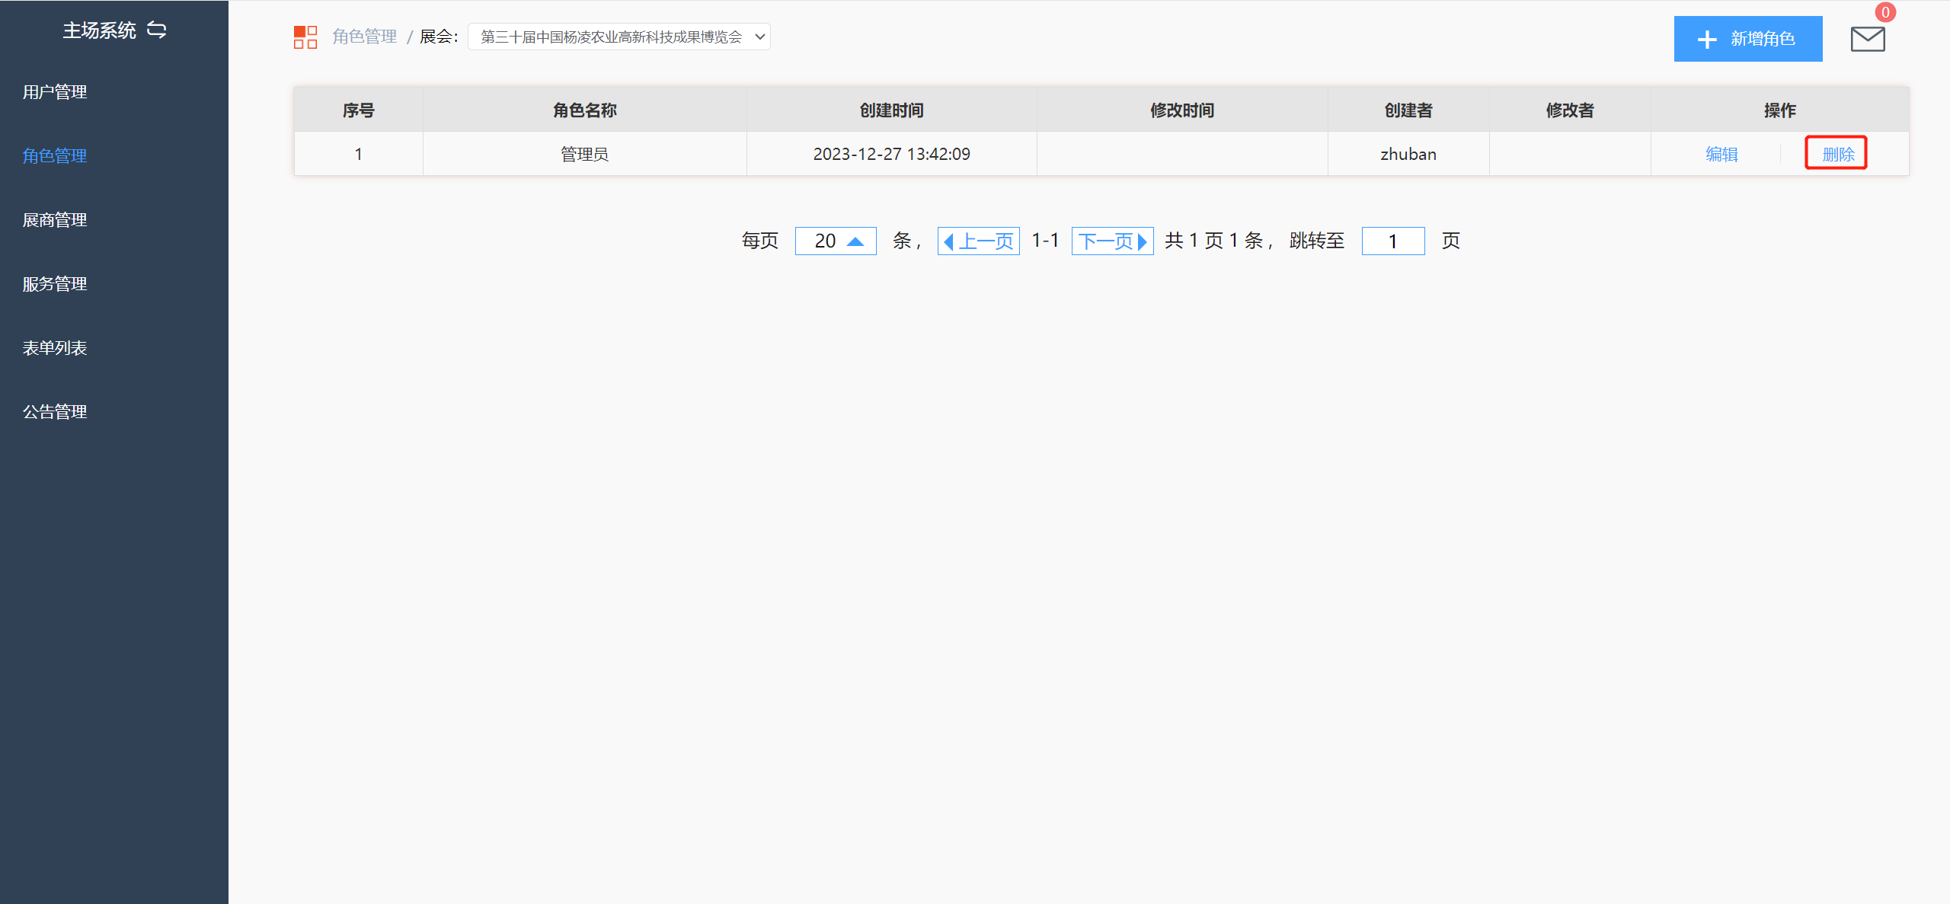Click the 操作 column header

click(1780, 110)
